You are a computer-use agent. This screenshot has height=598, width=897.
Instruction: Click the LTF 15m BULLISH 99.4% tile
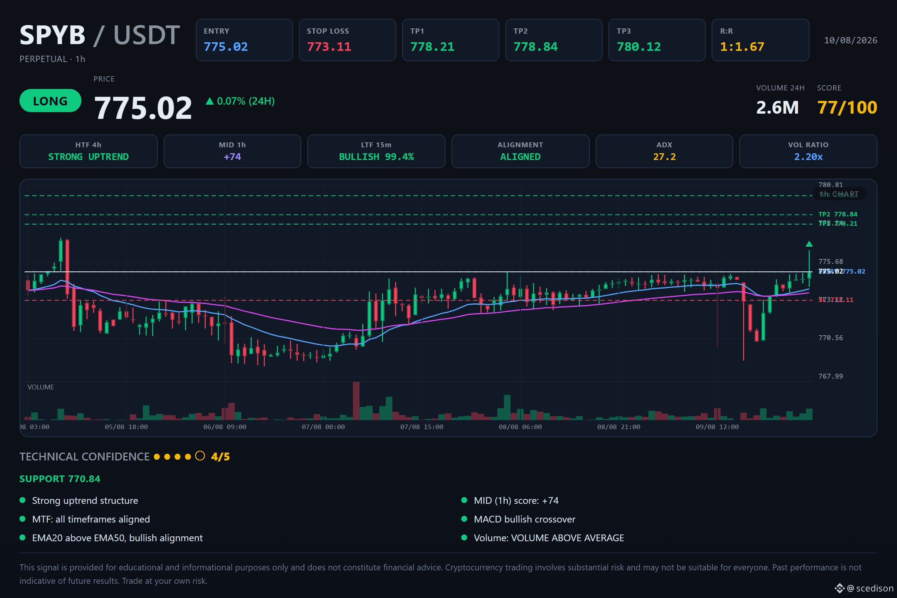pyautogui.click(x=376, y=151)
